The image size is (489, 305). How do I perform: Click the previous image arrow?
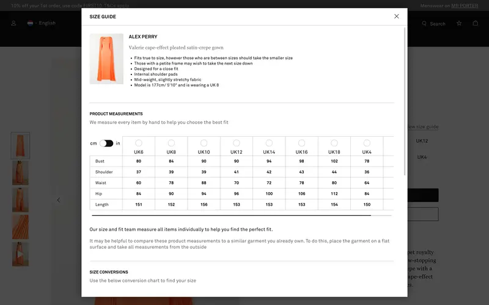(59, 200)
